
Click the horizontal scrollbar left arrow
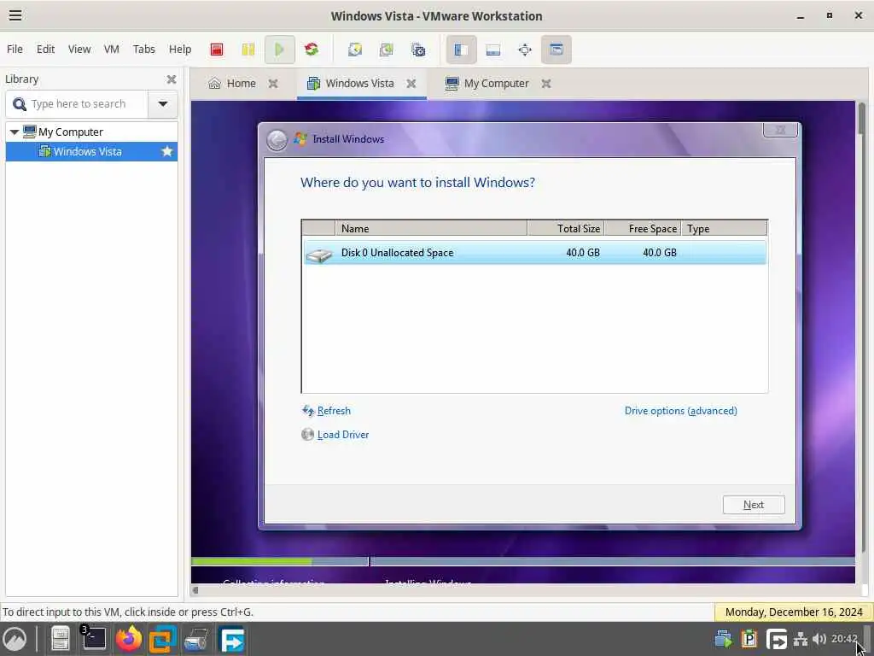[195, 590]
